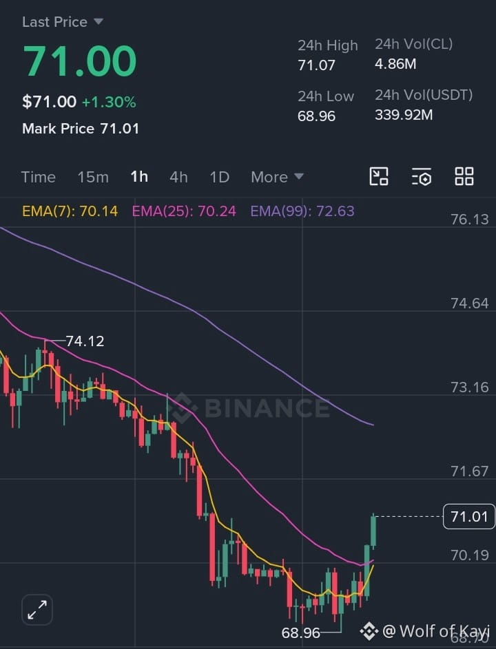
Task: Click the 68.96 low marker label
Action: tap(301, 633)
